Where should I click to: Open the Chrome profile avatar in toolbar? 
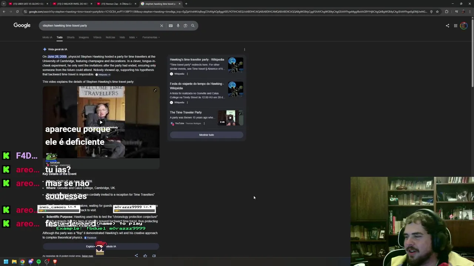click(463, 11)
